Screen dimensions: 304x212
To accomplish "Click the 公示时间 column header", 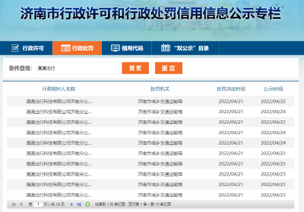I will (273, 89).
